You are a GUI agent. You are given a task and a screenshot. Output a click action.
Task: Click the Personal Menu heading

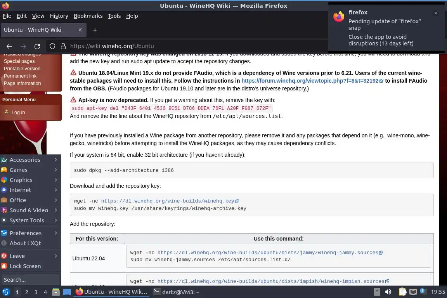19,99
